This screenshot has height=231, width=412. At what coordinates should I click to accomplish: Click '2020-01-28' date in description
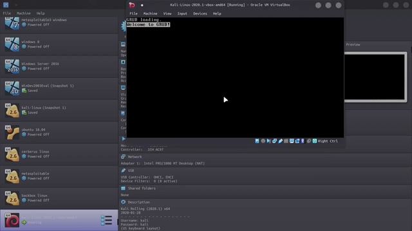click(x=131, y=212)
